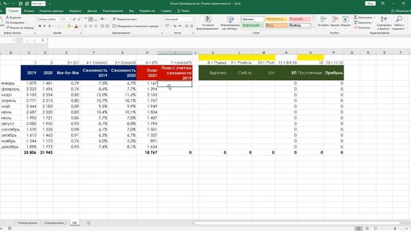Click the Undo arrow in quick access toolbar

pyautogui.click(x=4, y=4)
